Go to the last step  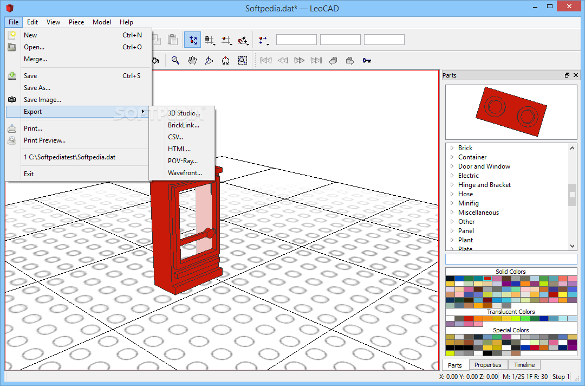(316, 61)
